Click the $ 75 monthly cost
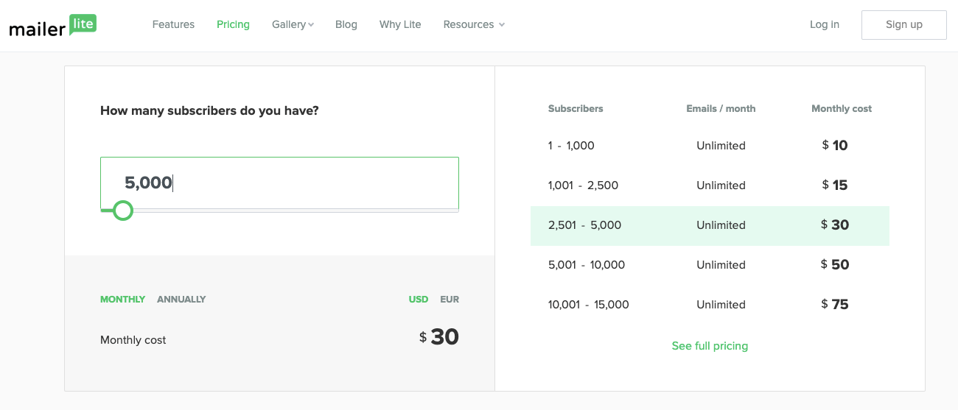 835,305
